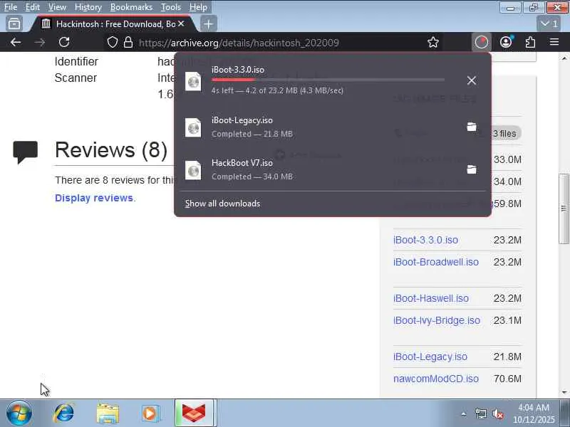This screenshot has height=427, width=570.
Task: Open network status tray icon
Action: coord(480,414)
